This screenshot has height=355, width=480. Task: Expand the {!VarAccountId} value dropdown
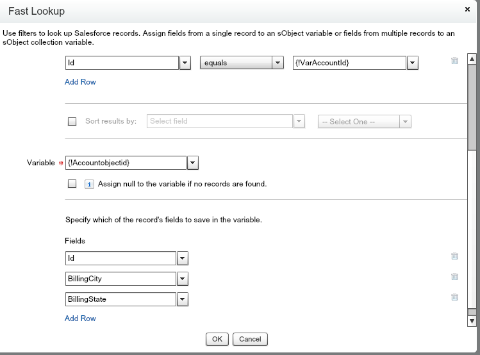(x=413, y=63)
